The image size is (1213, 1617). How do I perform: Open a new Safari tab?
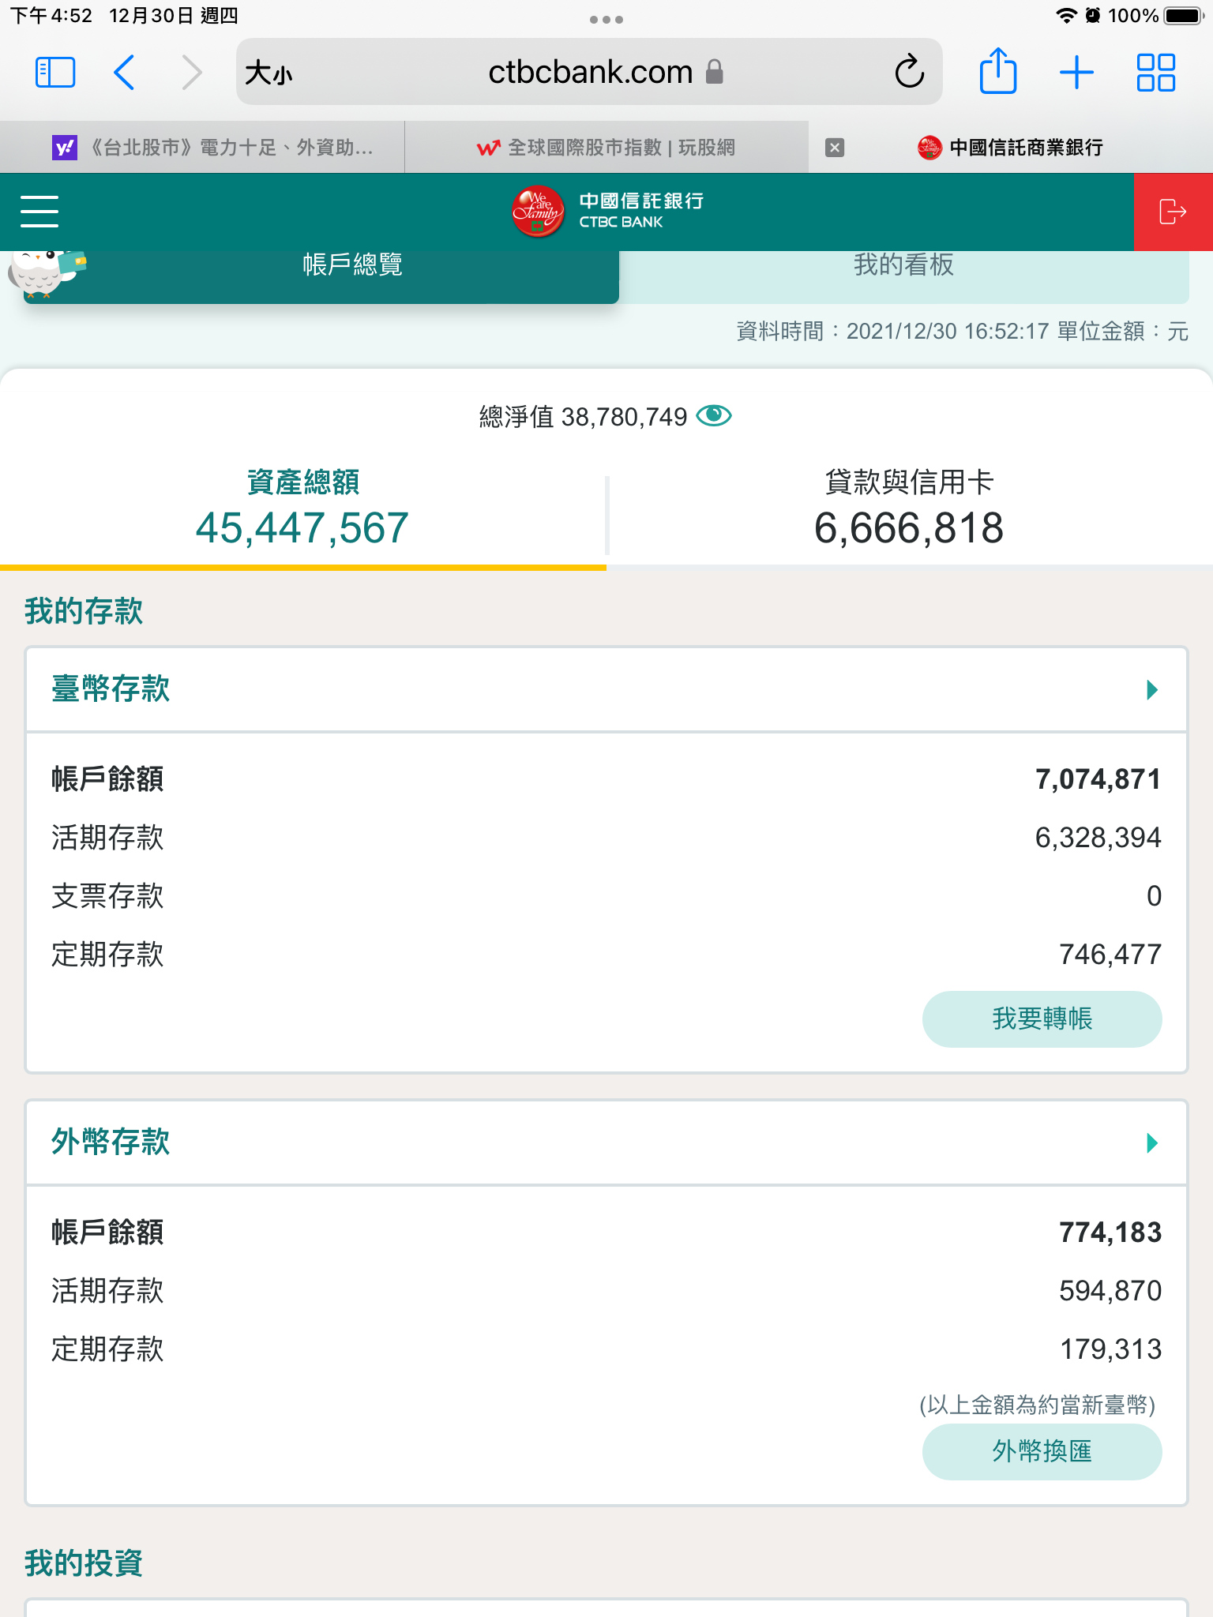(x=1076, y=73)
